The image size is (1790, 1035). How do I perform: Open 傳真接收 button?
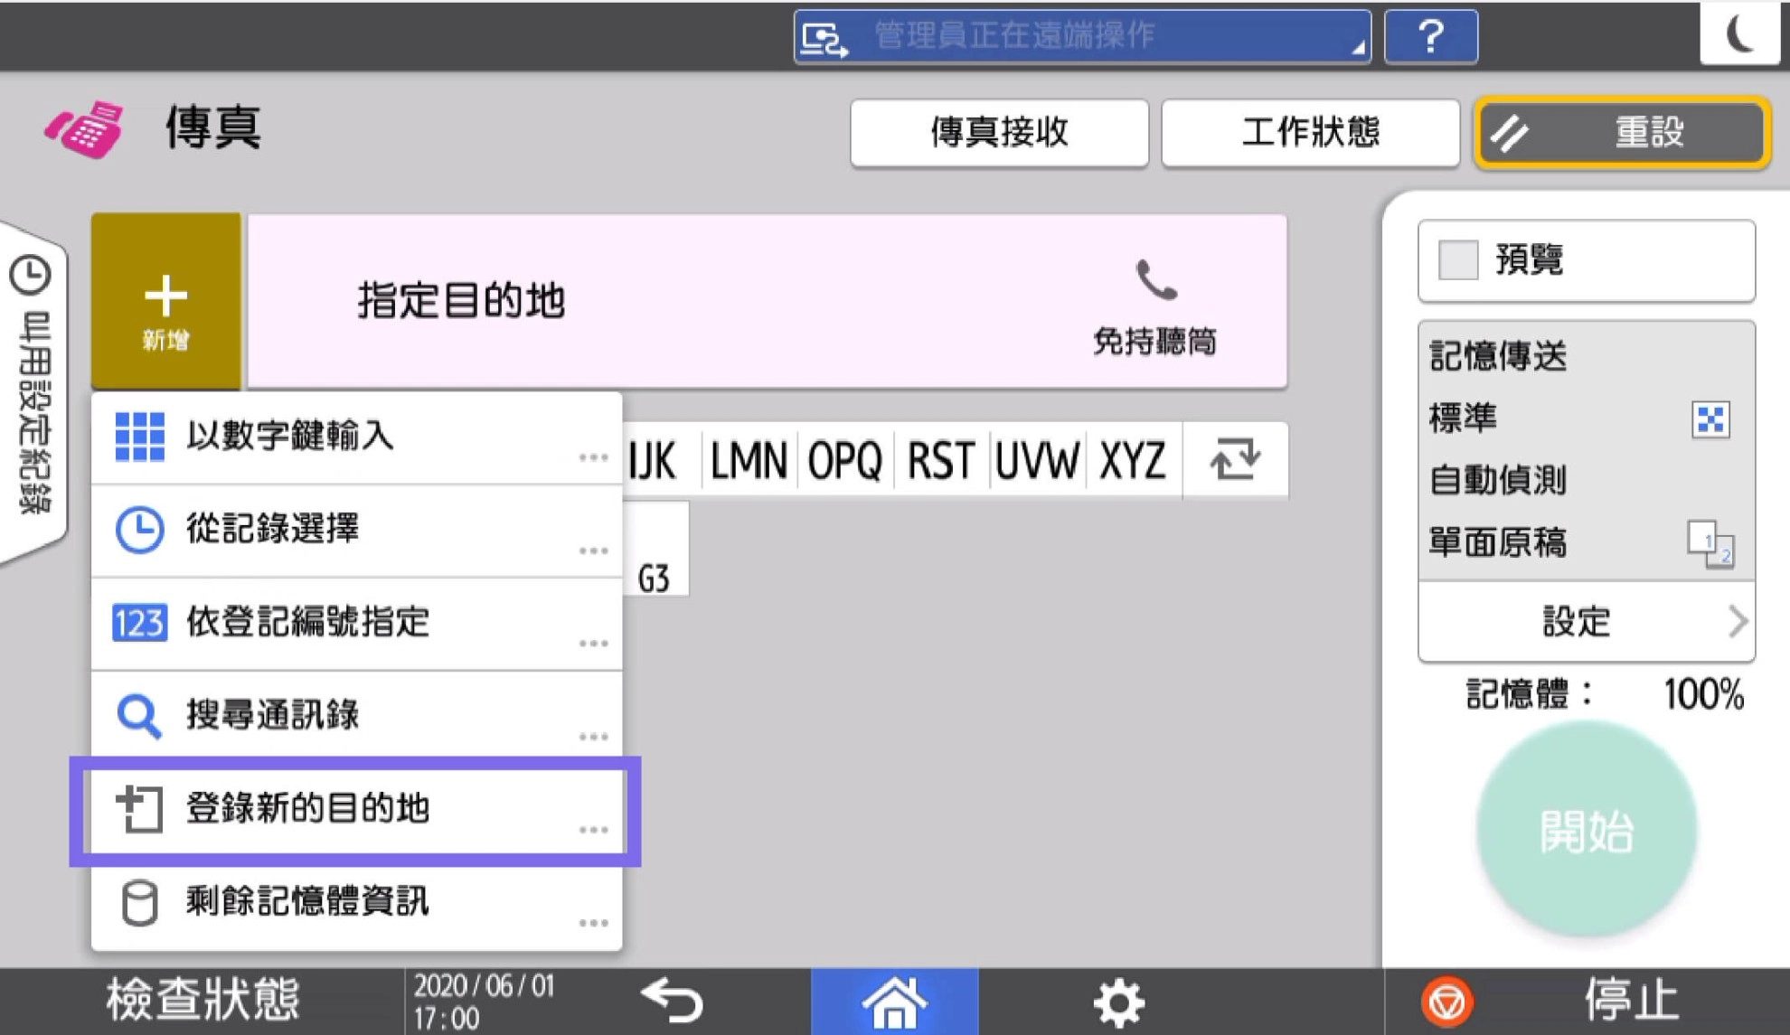click(x=999, y=133)
